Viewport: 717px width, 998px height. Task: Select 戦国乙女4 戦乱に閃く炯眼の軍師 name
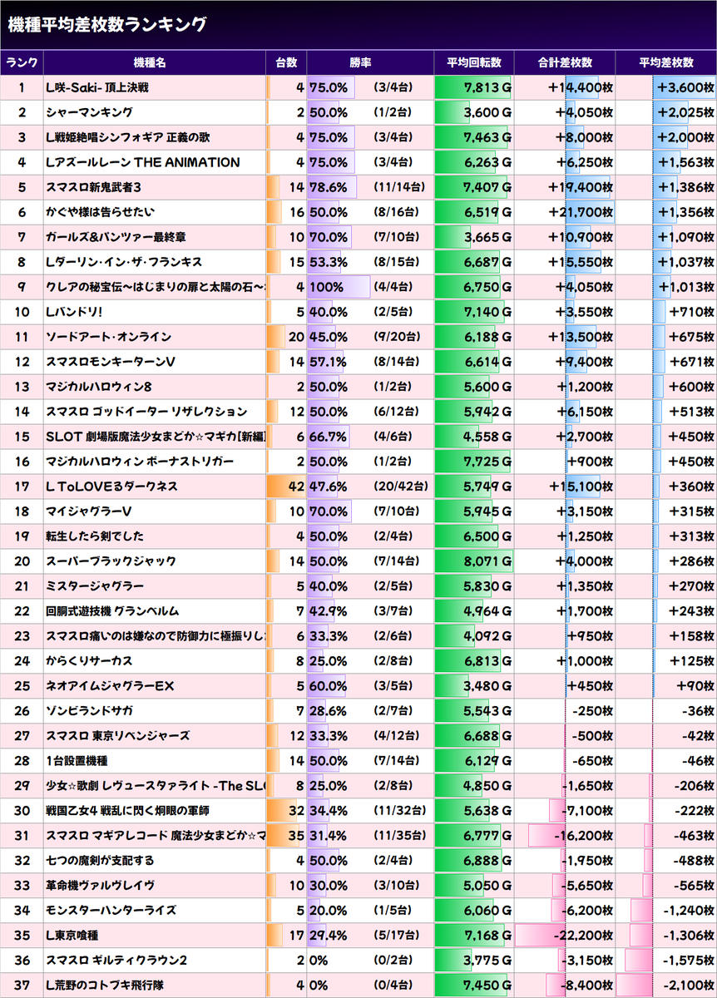[127, 811]
